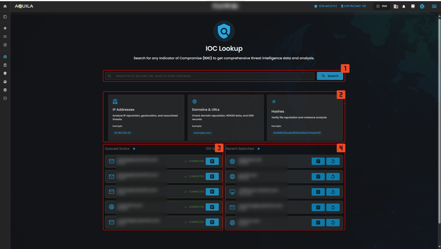This screenshot has height=249, width=441.
Task: Open the lifebuoy support icon in header
Action: (x=422, y=6)
